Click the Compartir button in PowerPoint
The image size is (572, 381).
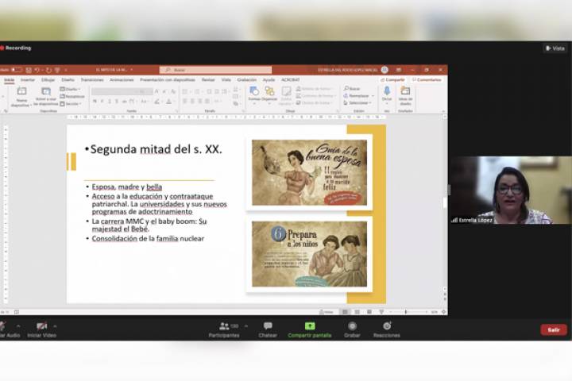(x=393, y=79)
